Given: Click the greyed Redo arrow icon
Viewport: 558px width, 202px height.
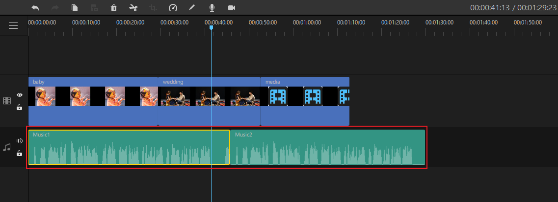Looking at the screenshot, I should (55, 7).
